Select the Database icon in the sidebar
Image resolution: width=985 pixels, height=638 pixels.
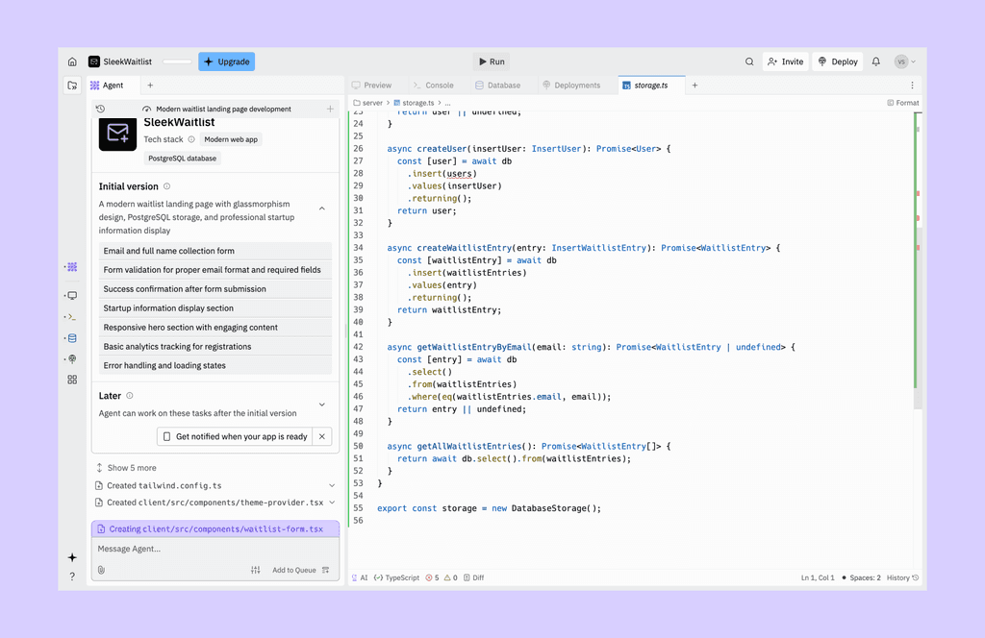pyautogui.click(x=71, y=337)
